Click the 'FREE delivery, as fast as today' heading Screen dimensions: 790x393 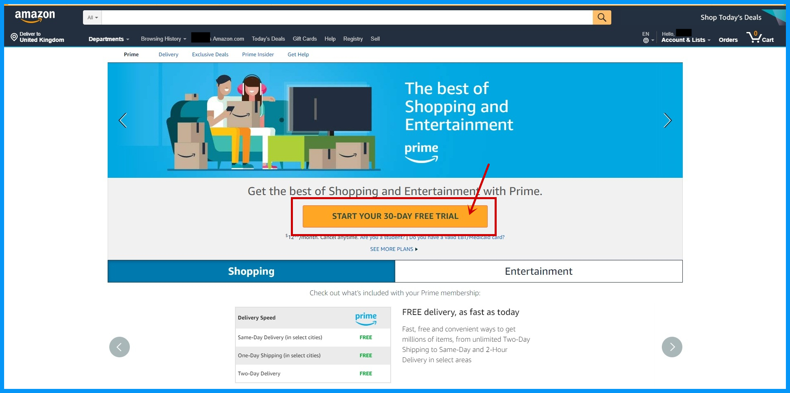pyautogui.click(x=461, y=312)
